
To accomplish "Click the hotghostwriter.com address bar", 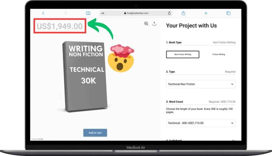I will (x=136, y=13).
